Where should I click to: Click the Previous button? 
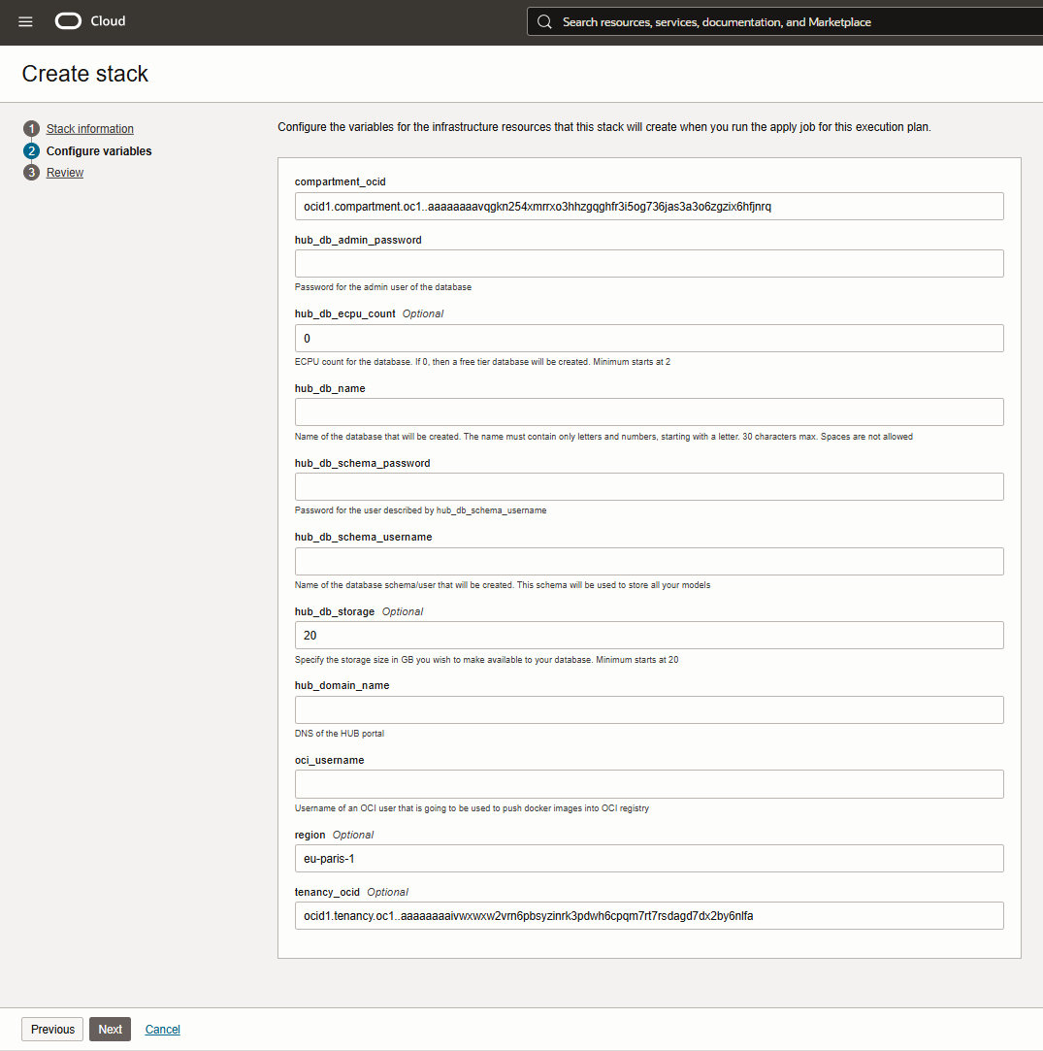tap(51, 1029)
